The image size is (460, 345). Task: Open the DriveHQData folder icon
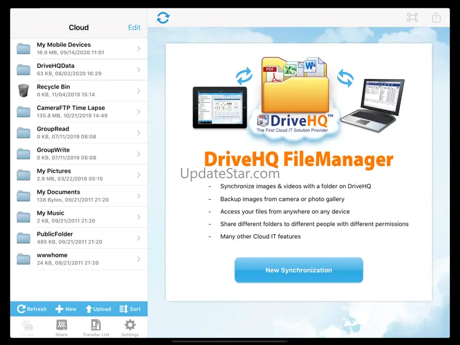pyautogui.click(x=24, y=70)
